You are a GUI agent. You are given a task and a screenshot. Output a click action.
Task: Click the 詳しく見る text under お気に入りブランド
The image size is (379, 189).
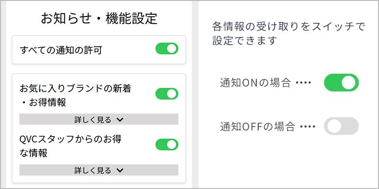point(92,120)
